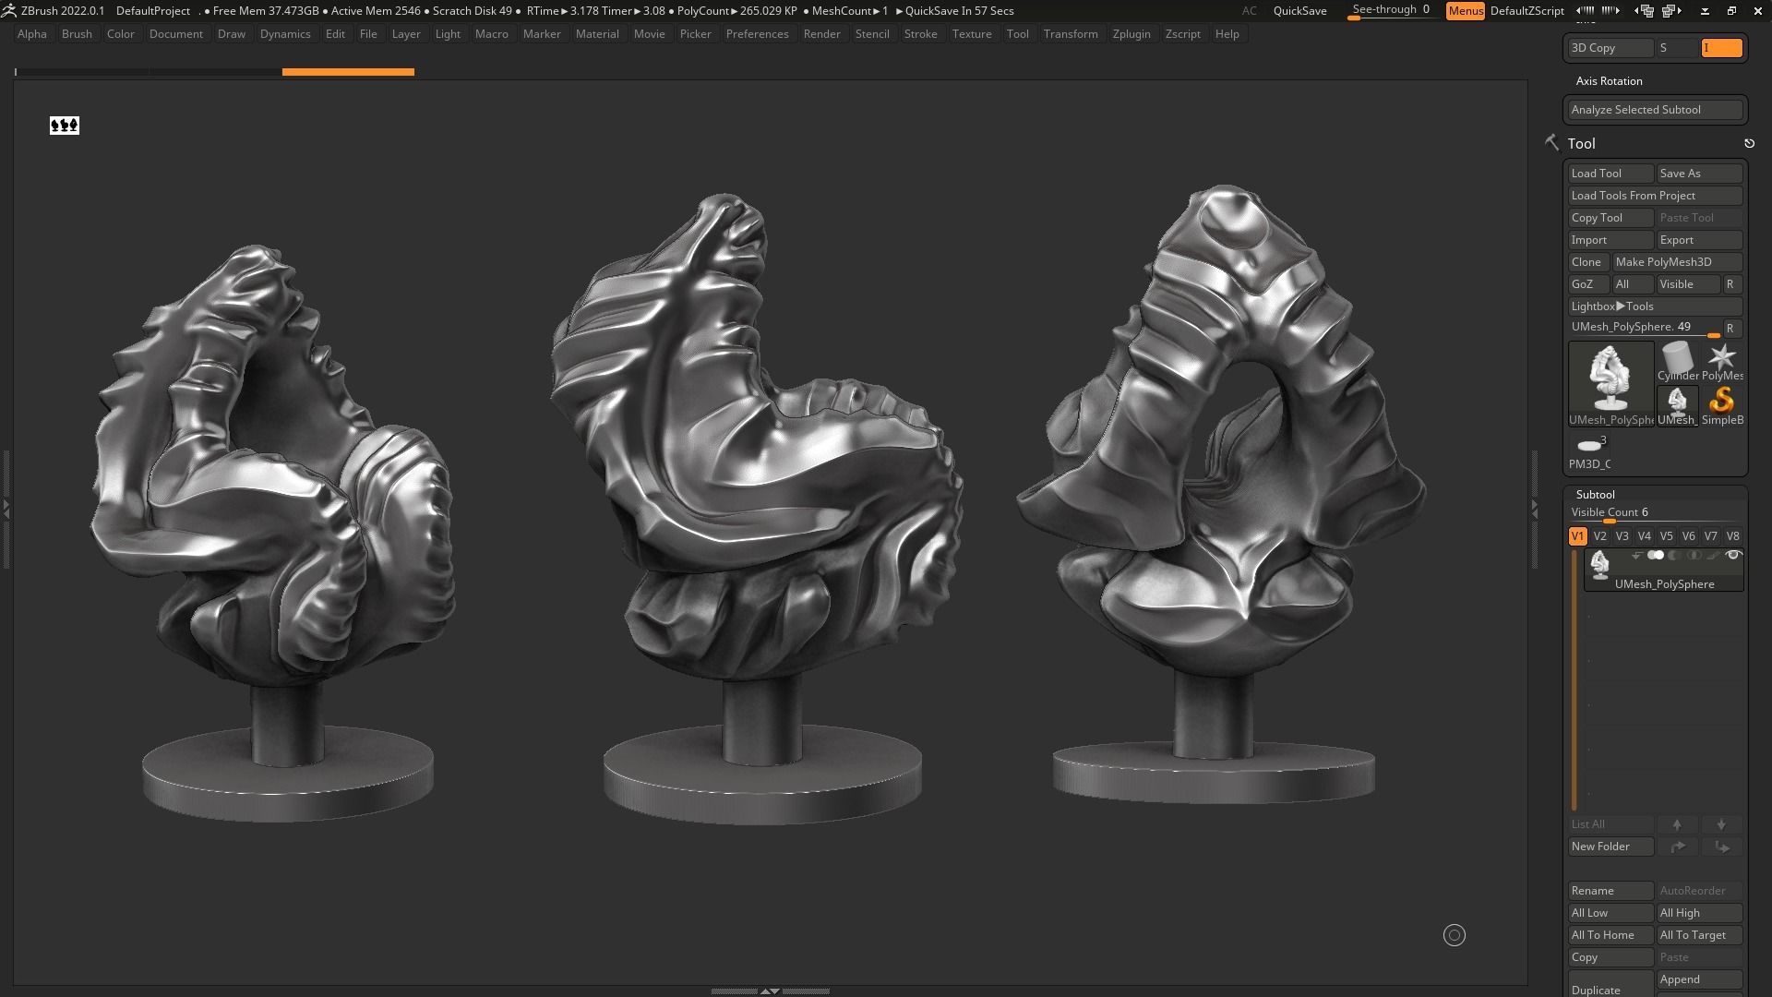Click the orange active document tab bar
This screenshot has width=1772, height=997.
pos(348,71)
